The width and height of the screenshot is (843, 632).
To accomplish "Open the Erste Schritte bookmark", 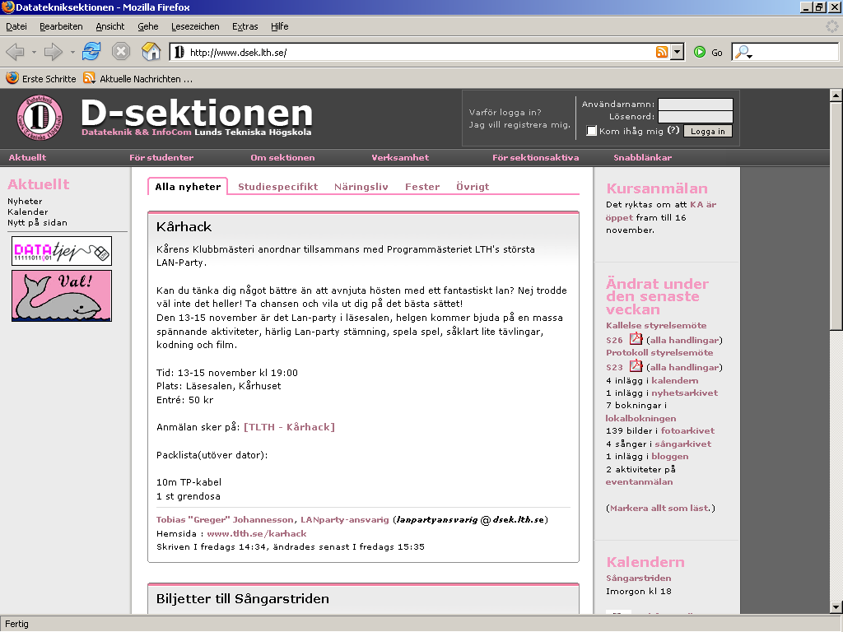I will click(x=41, y=78).
